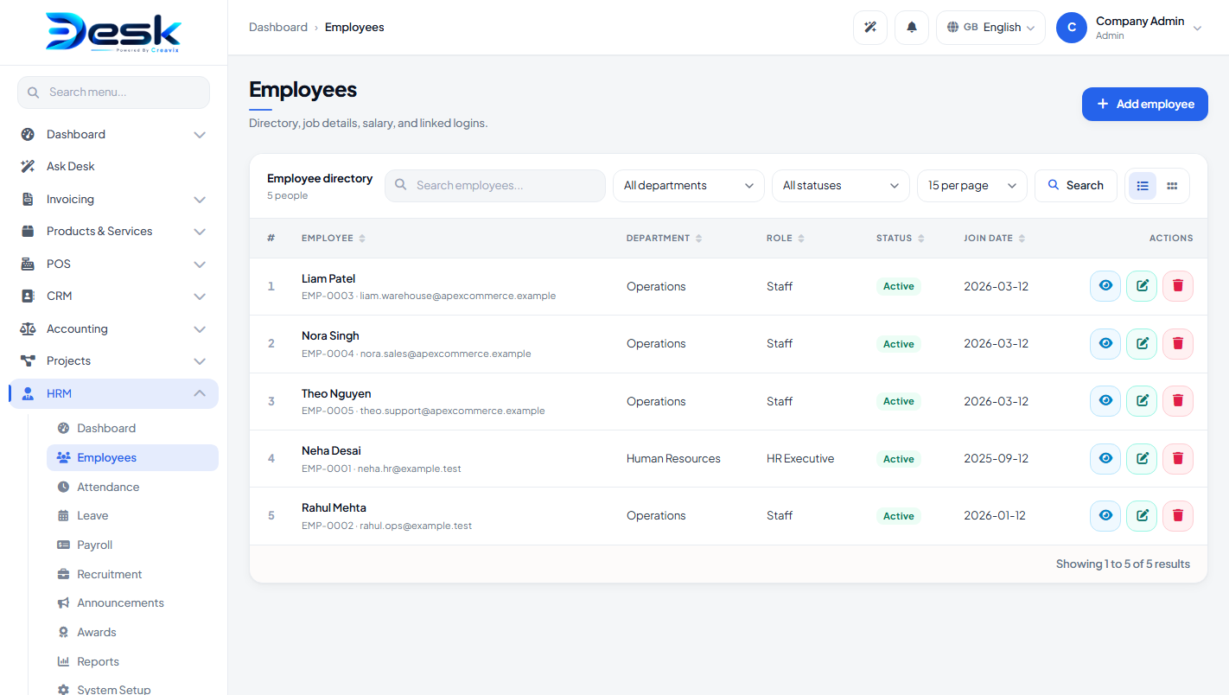Focus the Search employees field
This screenshot has width=1229, height=695.
495,186
